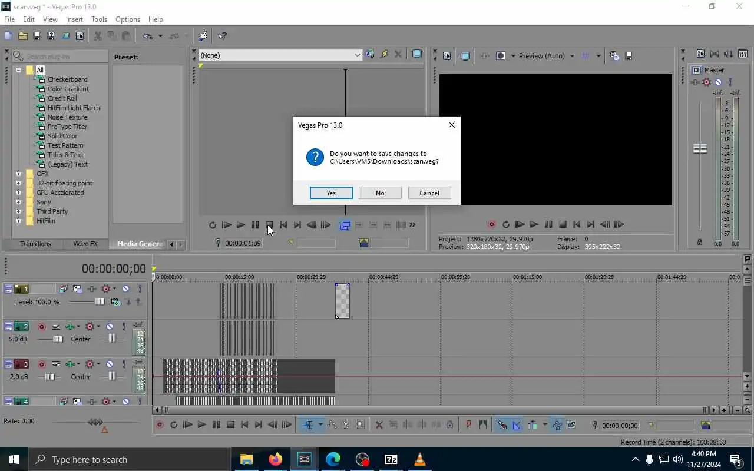
Task: Save the project using the floppy disk icon
Action: tap(37, 36)
